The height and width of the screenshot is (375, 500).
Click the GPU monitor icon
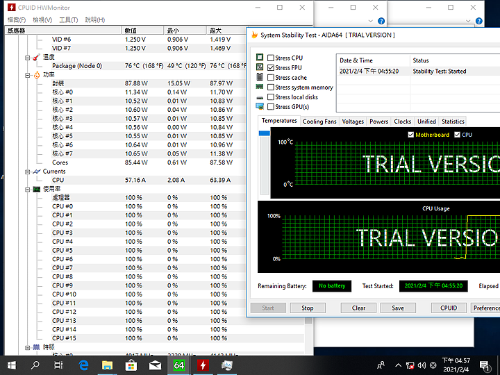(260, 106)
